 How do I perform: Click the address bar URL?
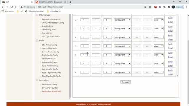point(50,7)
